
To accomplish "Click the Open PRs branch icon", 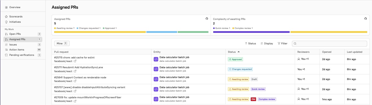I will point(6,34).
